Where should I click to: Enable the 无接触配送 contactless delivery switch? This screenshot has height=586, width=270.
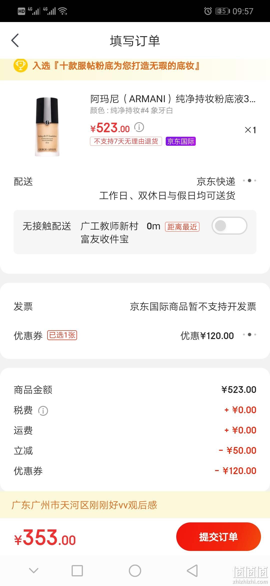[229, 226]
